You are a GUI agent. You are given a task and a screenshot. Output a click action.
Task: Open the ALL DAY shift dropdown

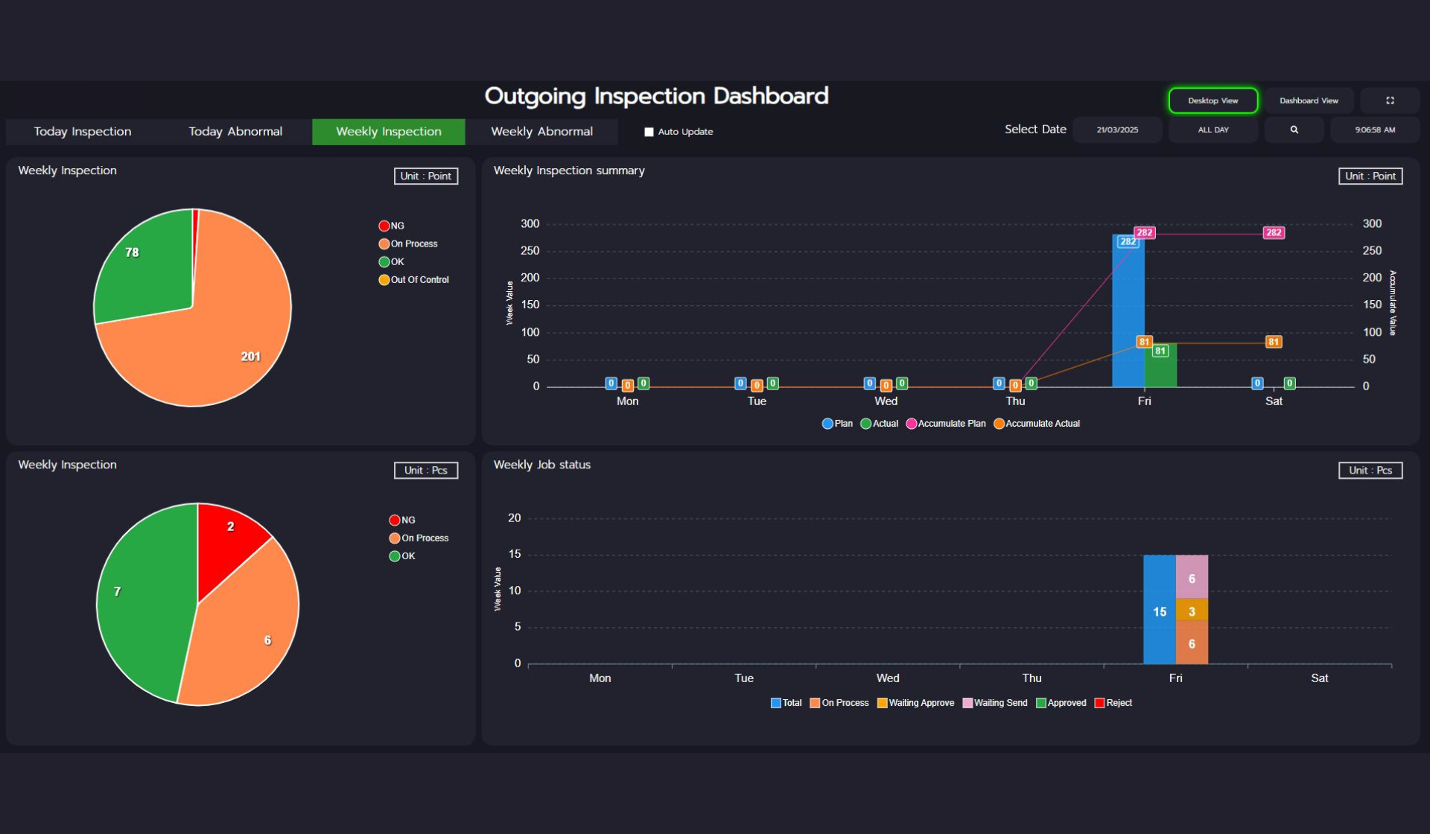(x=1213, y=130)
